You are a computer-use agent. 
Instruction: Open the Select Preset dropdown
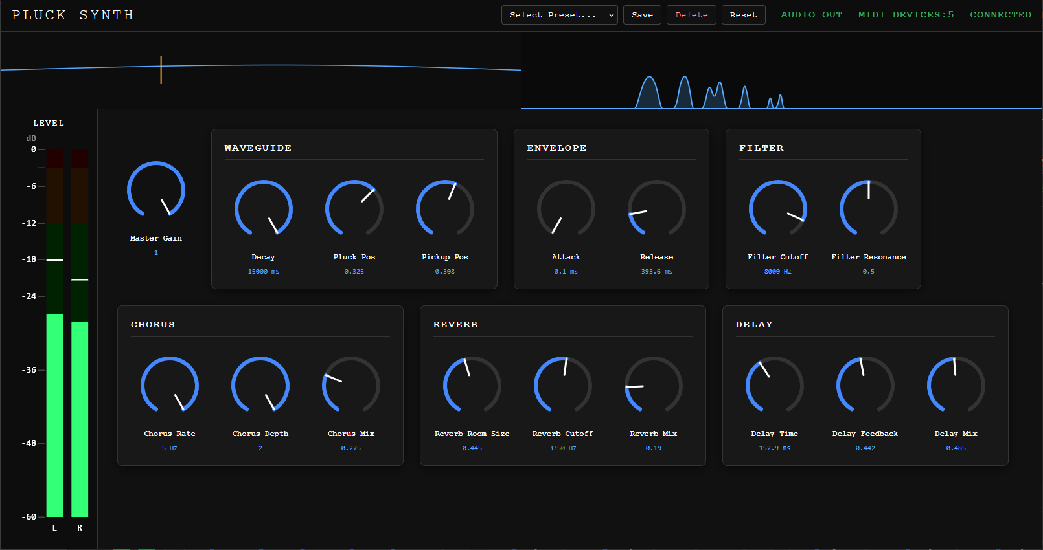click(x=560, y=15)
